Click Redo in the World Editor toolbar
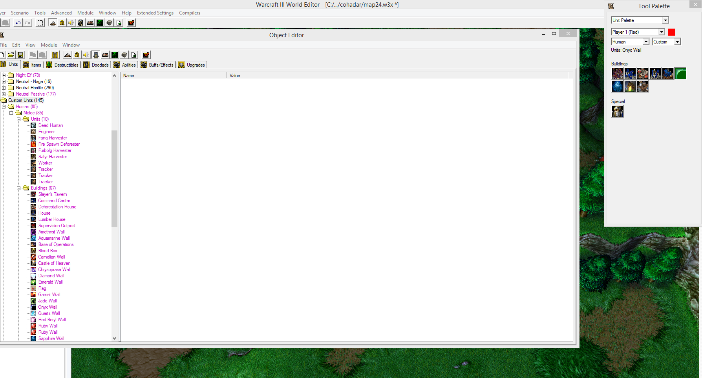702x378 pixels. tap(27, 23)
